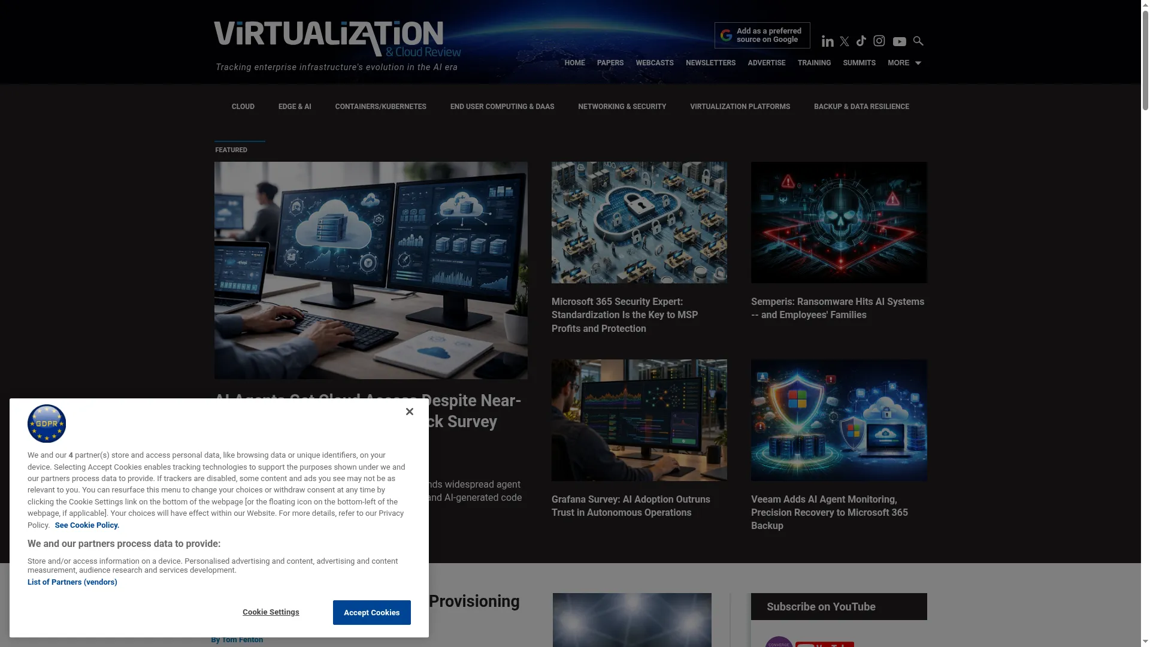This screenshot has width=1150, height=647.
Task: Select the CONTAINERS/KUBERNETES category
Action: tap(380, 107)
